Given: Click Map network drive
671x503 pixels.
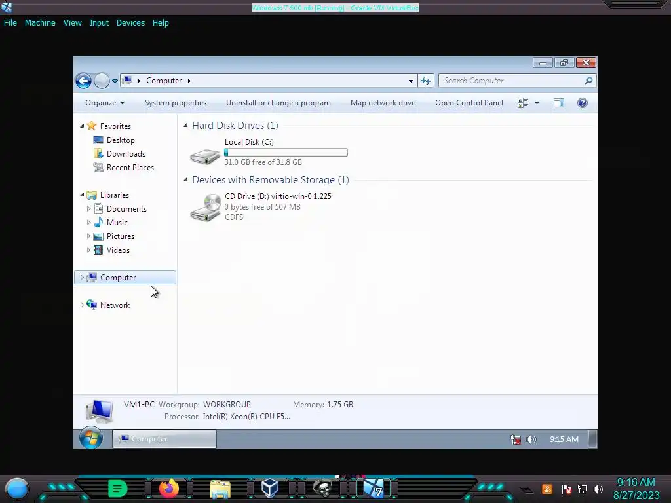Looking at the screenshot, I should pos(383,103).
